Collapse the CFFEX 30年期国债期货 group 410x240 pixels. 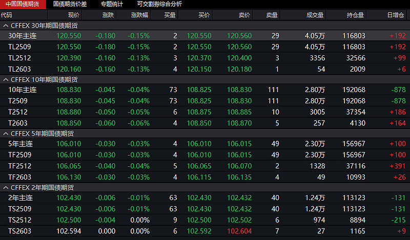pyautogui.click(x=6, y=26)
